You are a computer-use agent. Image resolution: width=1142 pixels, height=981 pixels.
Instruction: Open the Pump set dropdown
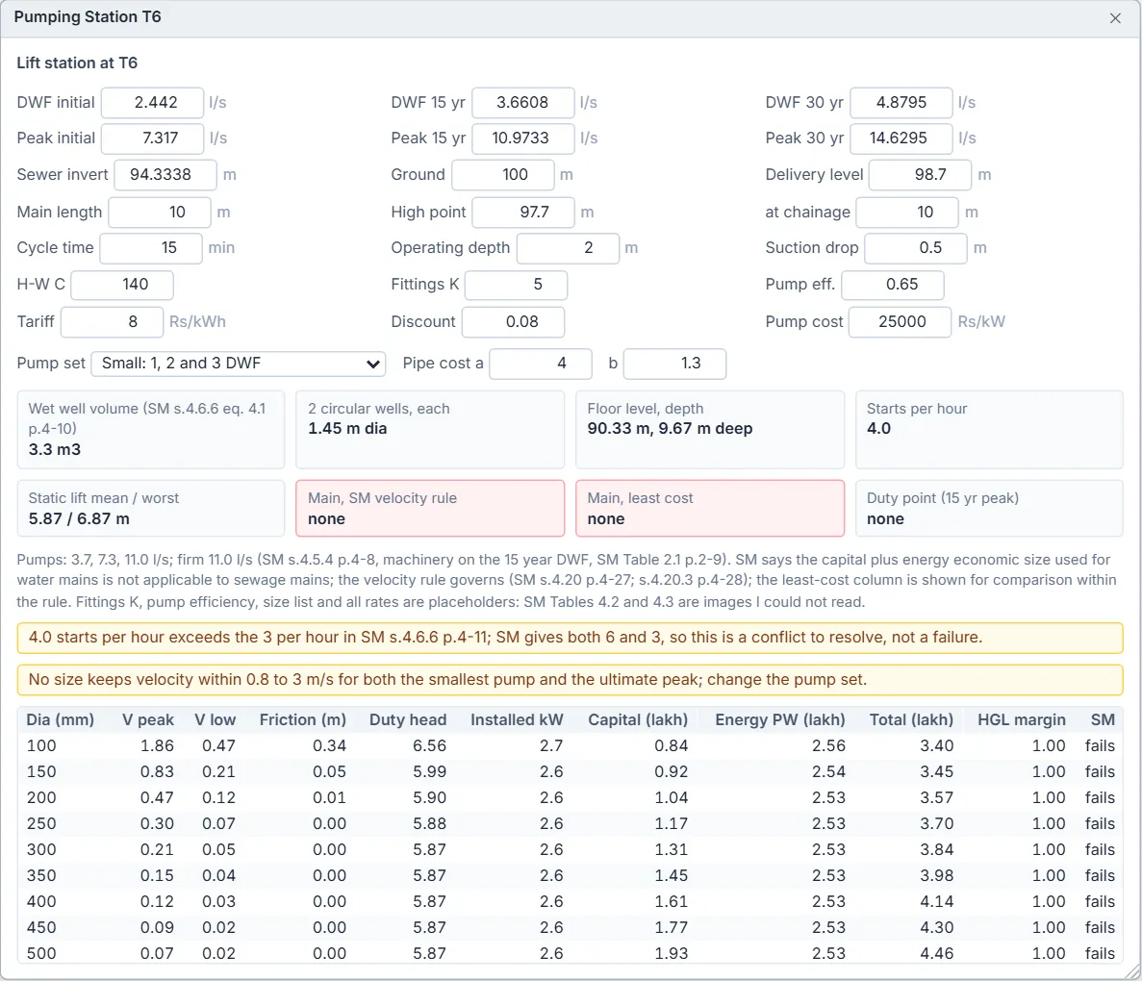[x=239, y=364]
